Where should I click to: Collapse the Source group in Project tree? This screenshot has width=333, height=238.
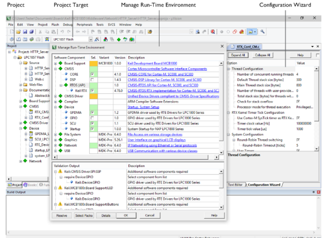point(20,63)
